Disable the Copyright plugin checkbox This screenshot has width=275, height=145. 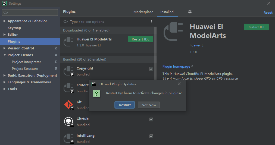coord(151,69)
